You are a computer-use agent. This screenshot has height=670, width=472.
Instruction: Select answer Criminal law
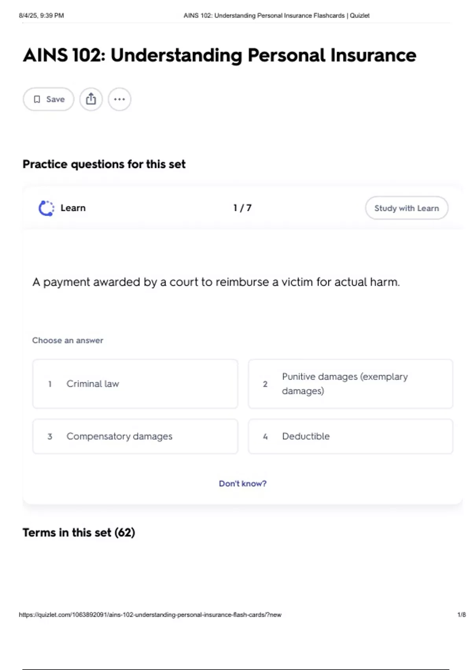(x=135, y=384)
